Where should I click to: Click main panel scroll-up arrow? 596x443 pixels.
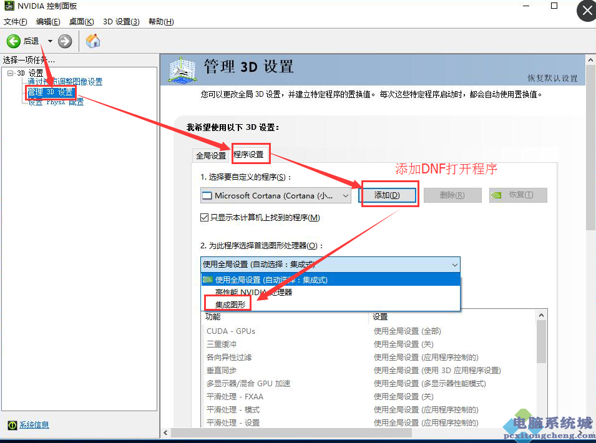(590, 60)
